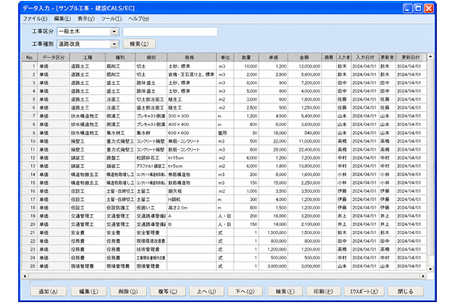Click the horizontal scrollbar left arrow
The image size is (455, 303).
(x=25, y=276)
